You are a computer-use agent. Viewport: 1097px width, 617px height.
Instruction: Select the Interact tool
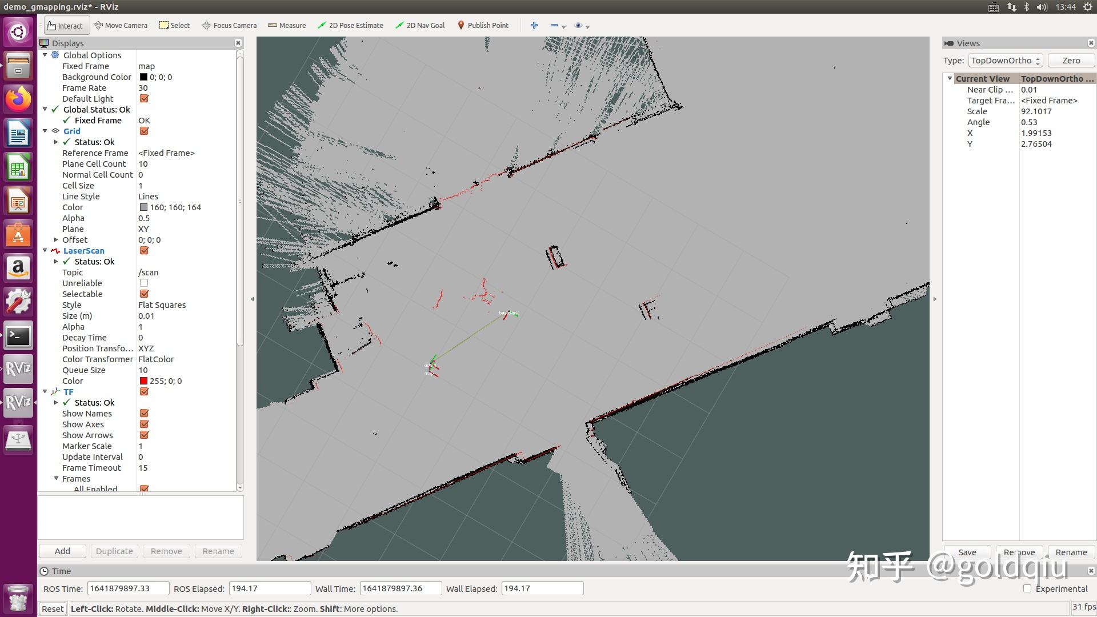(65, 25)
